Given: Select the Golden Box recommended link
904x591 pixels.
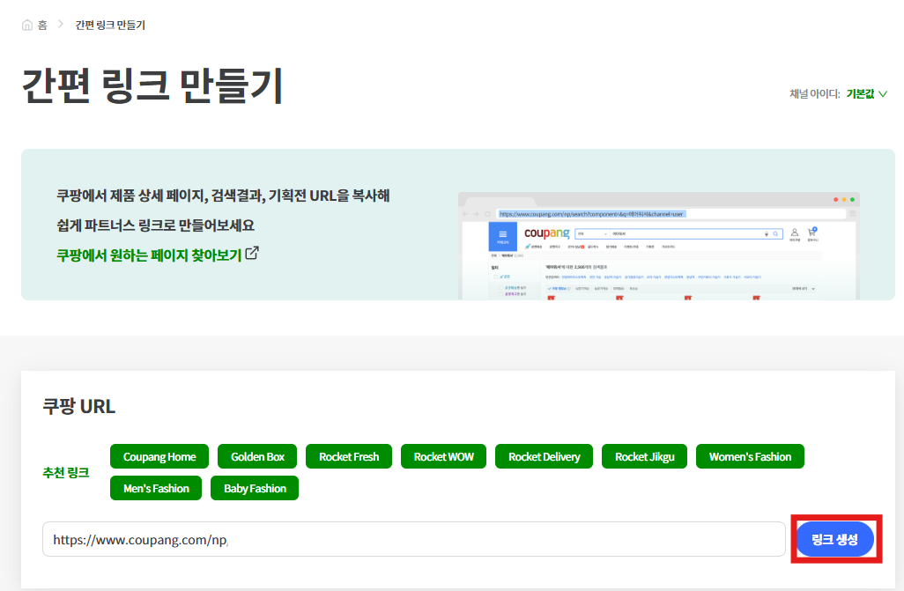Looking at the screenshot, I should [257, 456].
